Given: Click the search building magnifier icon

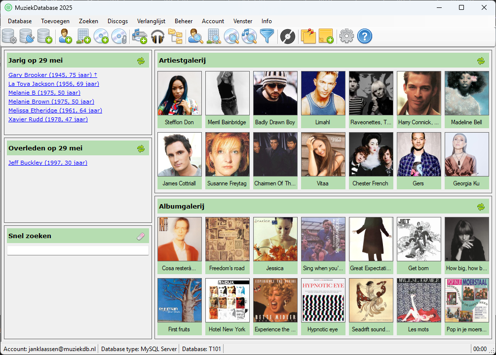Looking at the screenshot, I should 214,36.
